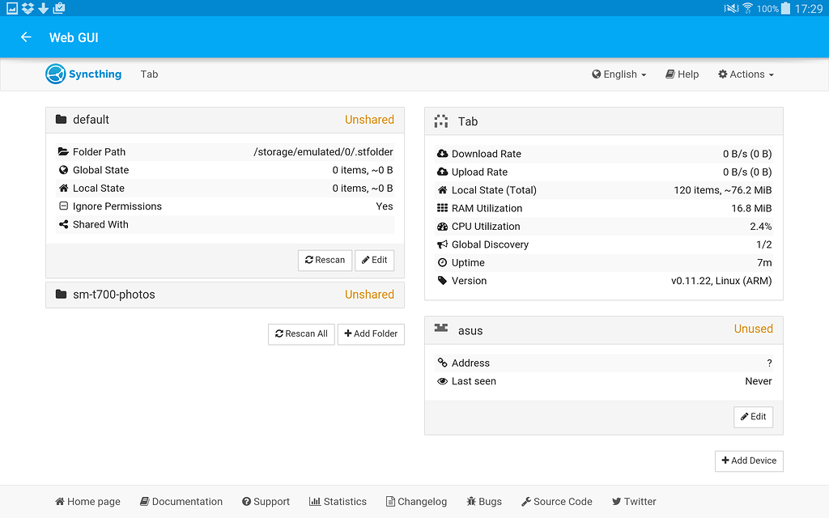This screenshot has height=518, width=829.
Task: Click the Uptime clock icon
Action: [441, 262]
